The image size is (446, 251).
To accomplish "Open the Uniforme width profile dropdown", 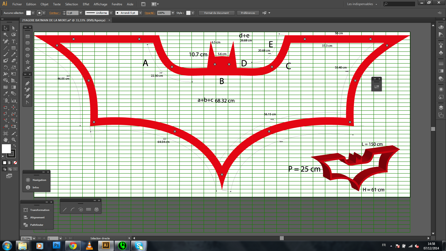I will 111,13.
